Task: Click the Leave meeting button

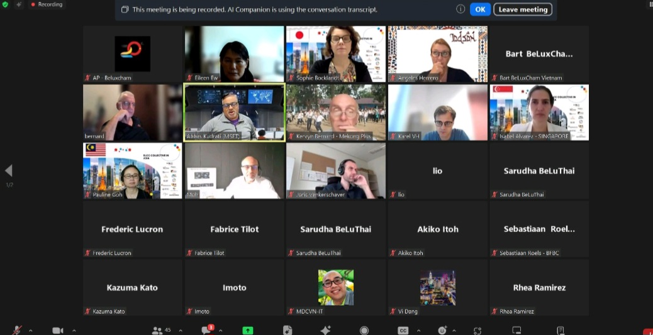Action: click(523, 9)
